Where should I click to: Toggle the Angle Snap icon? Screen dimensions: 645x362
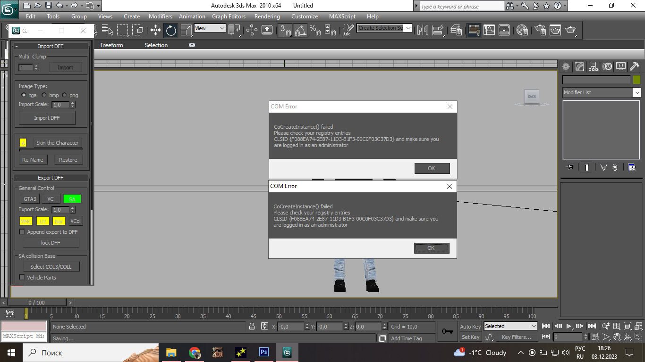click(300, 30)
